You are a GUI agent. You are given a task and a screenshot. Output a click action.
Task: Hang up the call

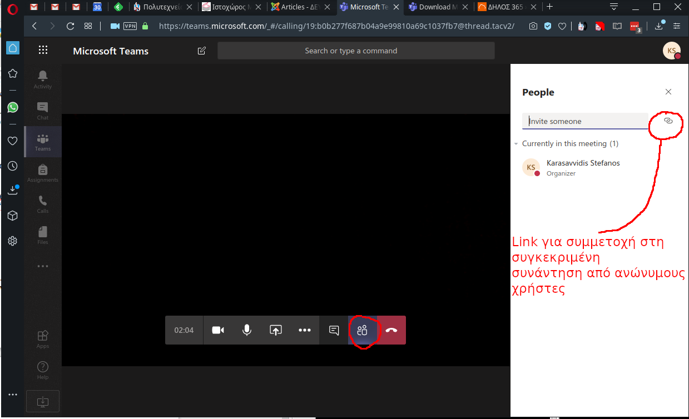[x=391, y=330]
